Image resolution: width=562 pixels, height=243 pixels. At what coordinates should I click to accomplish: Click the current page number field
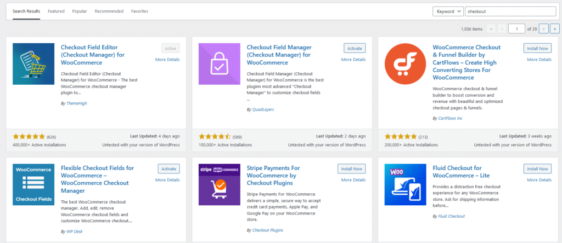516,28
